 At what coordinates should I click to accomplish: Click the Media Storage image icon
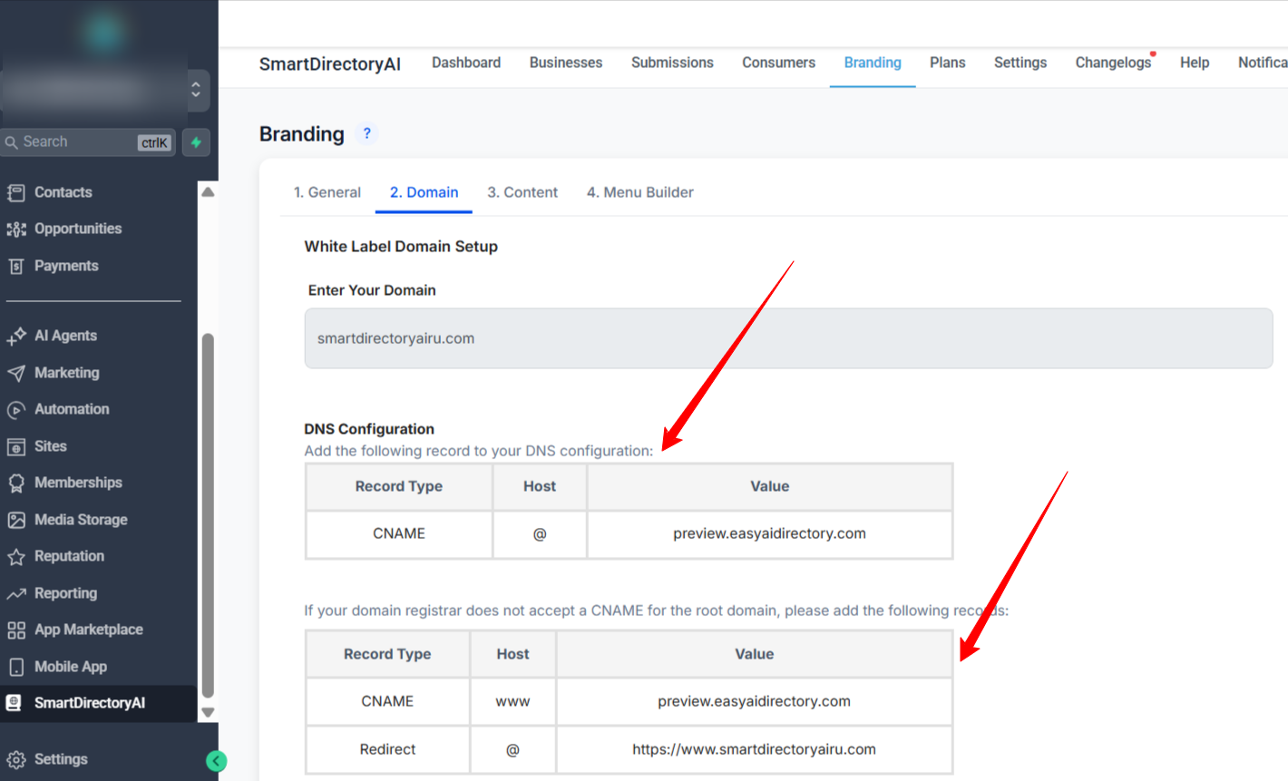click(x=15, y=520)
